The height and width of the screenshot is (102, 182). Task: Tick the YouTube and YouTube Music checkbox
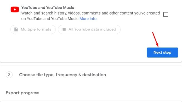pyautogui.click(x=166, y=14)
